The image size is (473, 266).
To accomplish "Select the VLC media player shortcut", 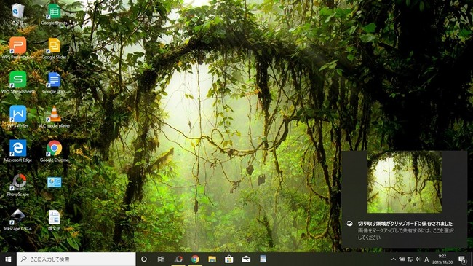I will point(55,117).
